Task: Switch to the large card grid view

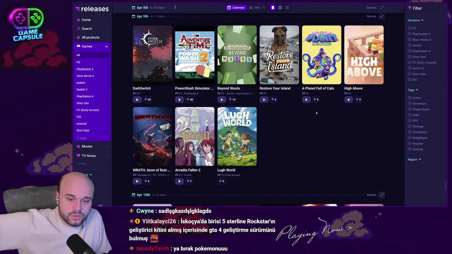Action: (273, 7)
